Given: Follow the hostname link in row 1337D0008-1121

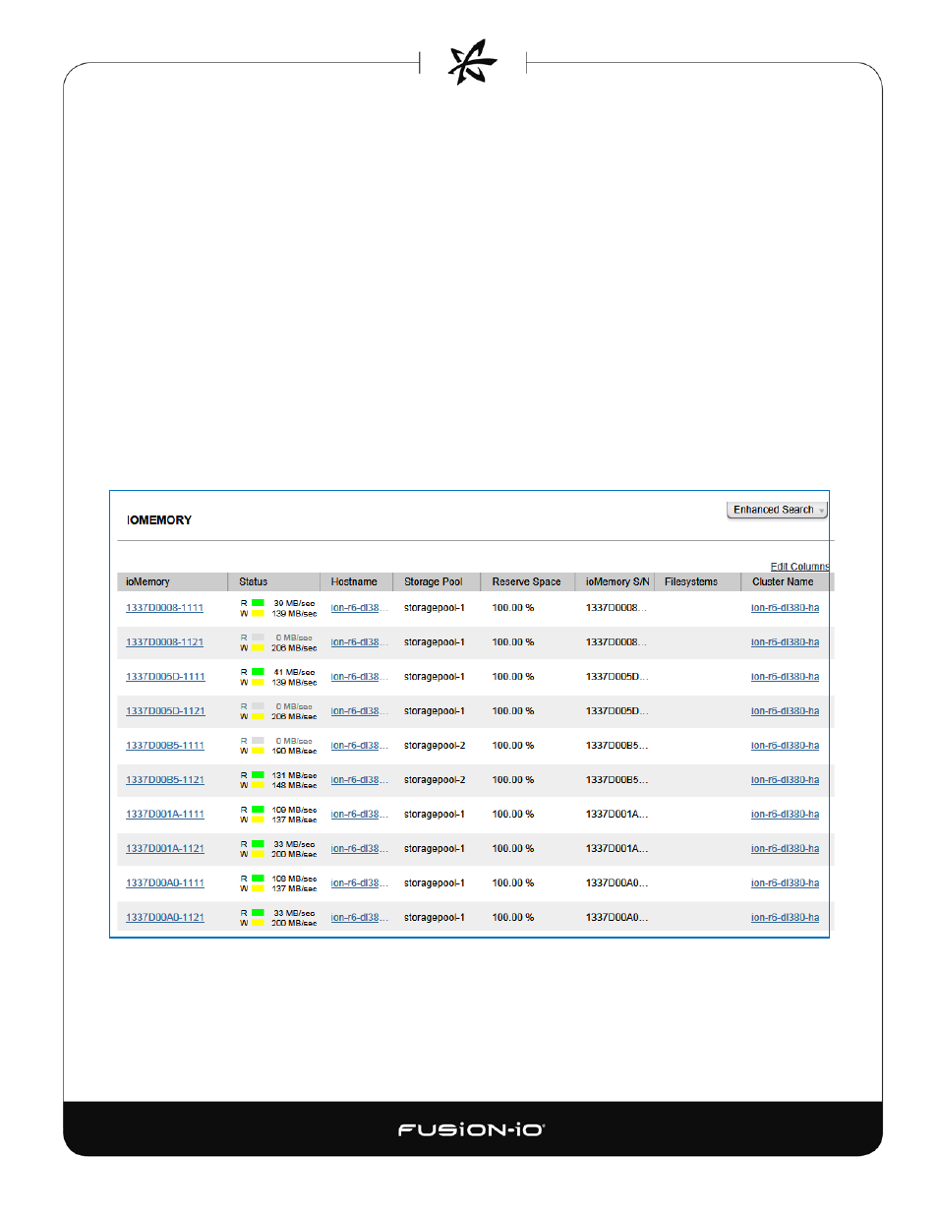Looking at the screenshot, I should tap(359, 642).
